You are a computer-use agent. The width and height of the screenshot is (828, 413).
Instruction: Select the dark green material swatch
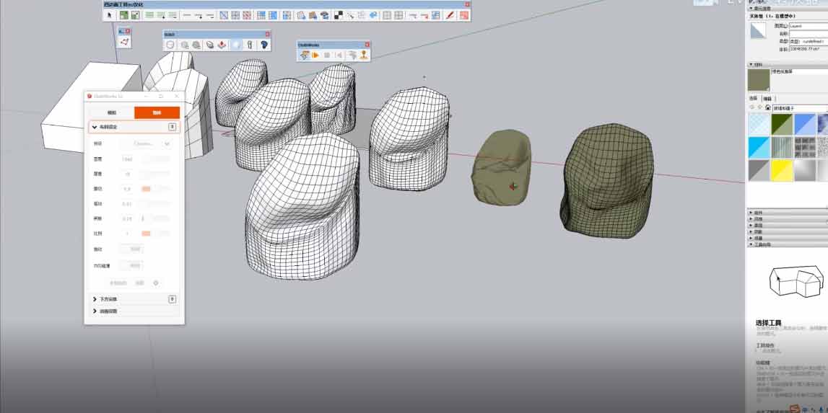click(x=783, y=125)
